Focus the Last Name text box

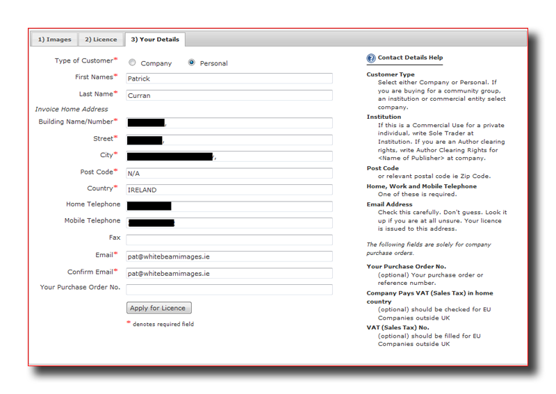click(229, 95)
